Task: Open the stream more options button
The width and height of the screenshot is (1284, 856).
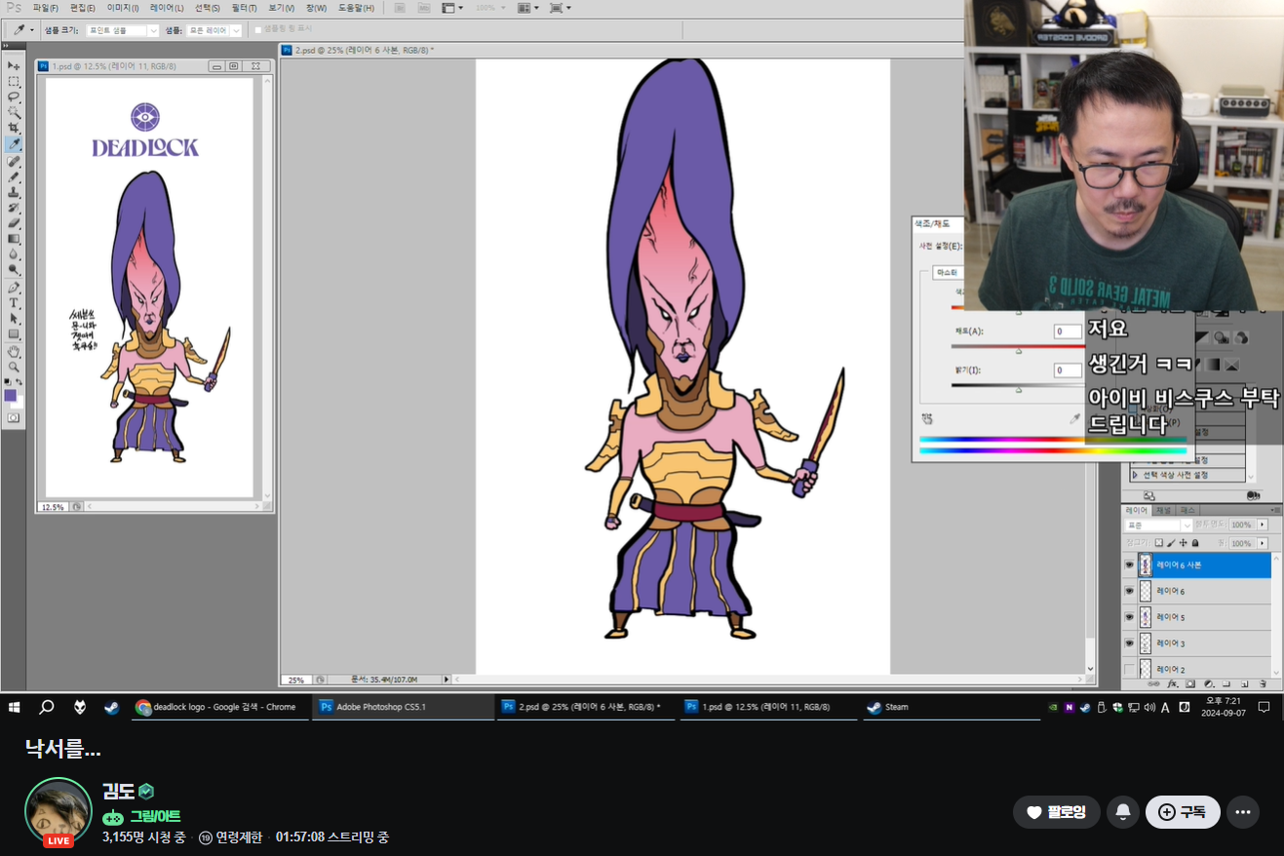Action: (1243, 811)
